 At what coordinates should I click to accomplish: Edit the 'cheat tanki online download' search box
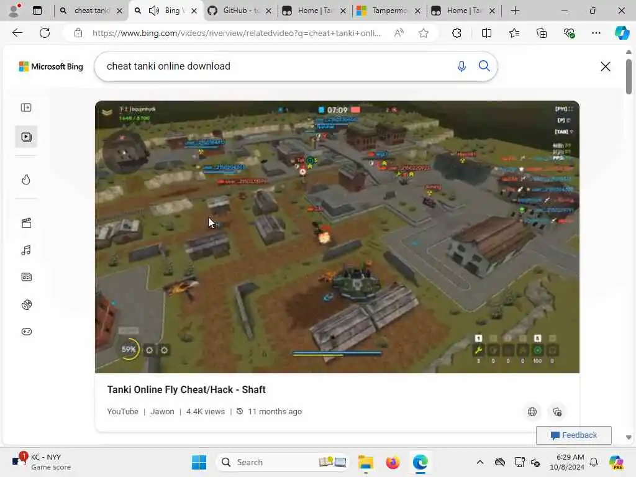[276, 66]
